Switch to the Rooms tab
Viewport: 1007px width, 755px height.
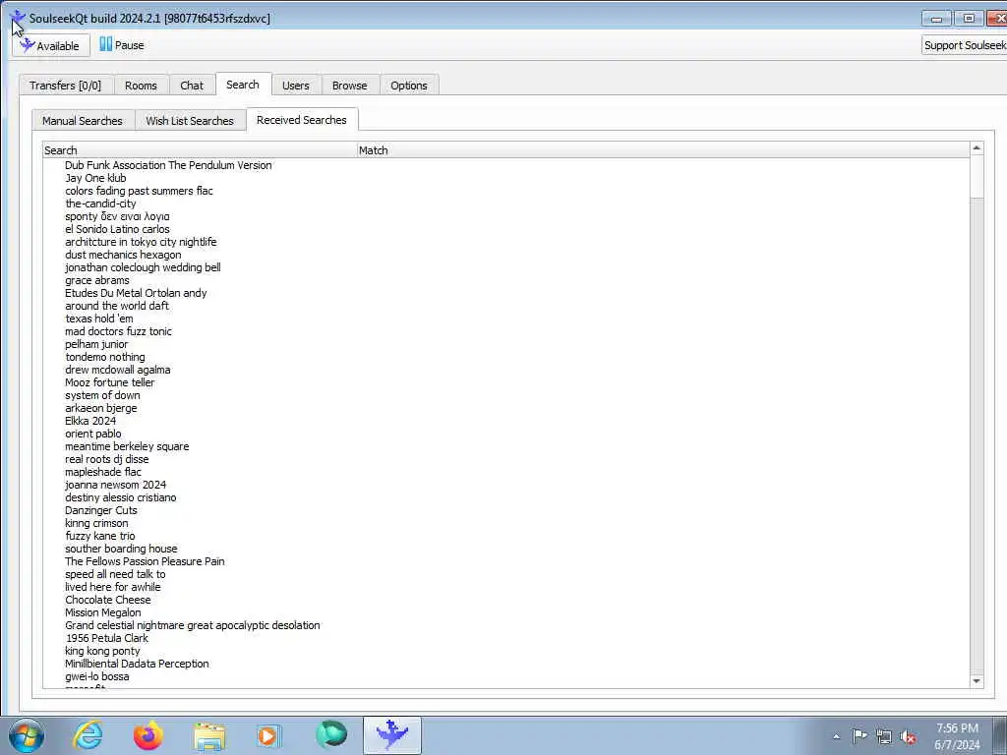pos(141,86)
